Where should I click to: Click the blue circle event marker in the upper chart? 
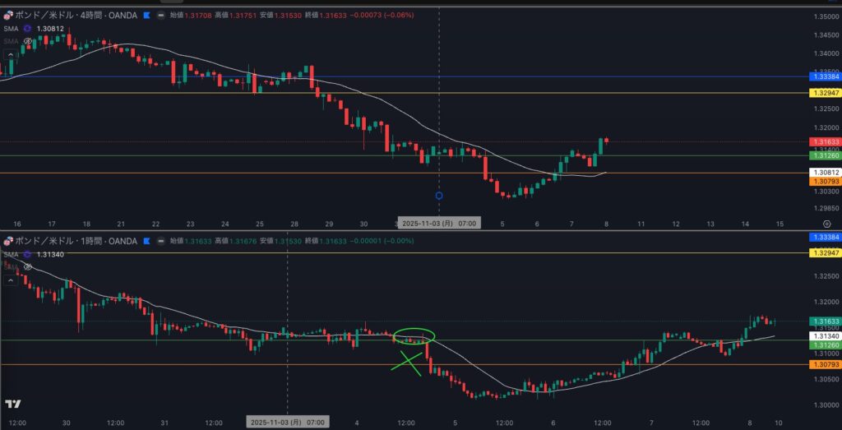(x=439, y=196)
